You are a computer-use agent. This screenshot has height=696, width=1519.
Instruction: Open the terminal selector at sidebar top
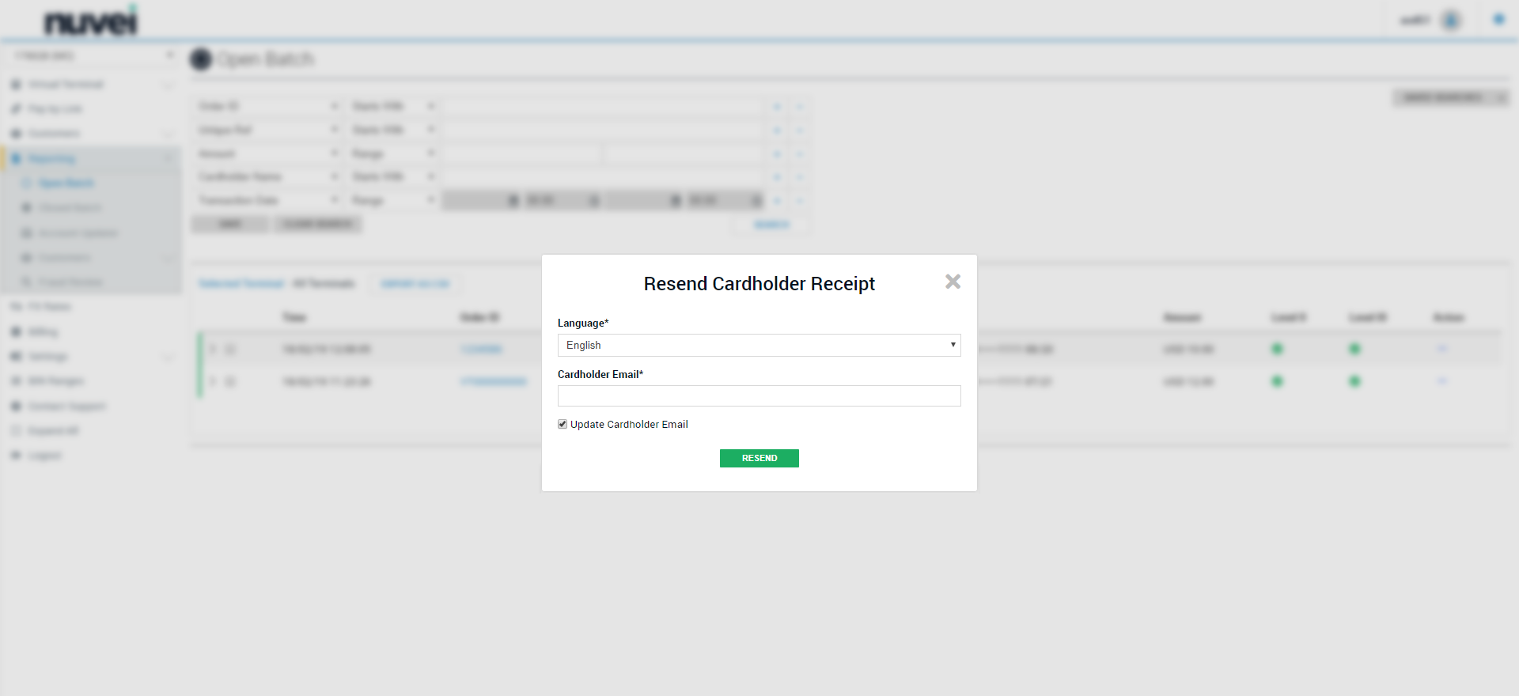pos(93,55)
